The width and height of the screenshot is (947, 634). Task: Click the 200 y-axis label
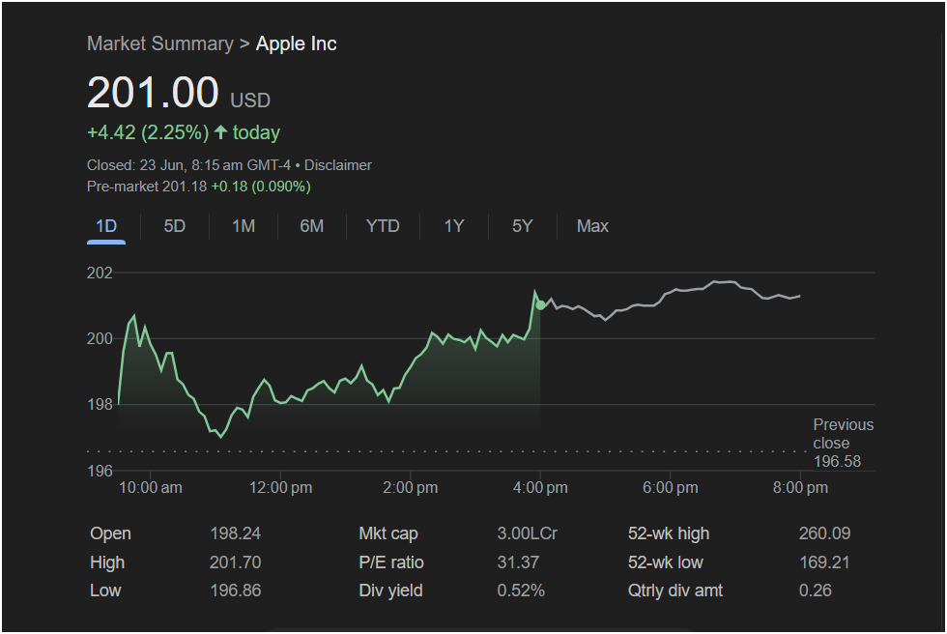(x=100, y=338)
